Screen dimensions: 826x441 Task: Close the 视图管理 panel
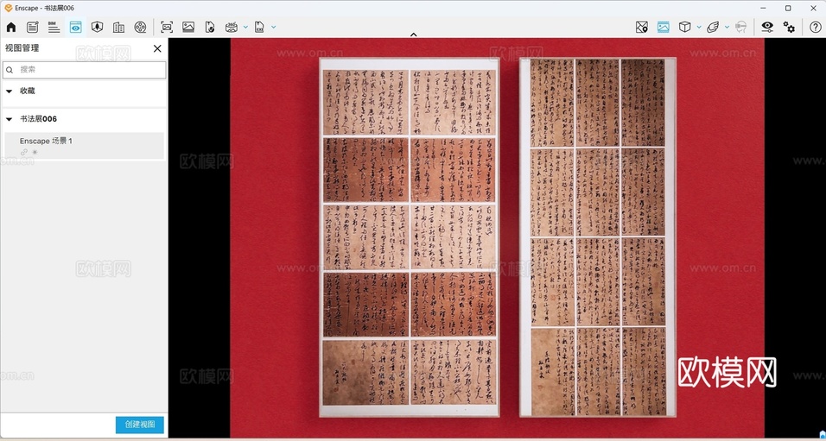point(157,48)
